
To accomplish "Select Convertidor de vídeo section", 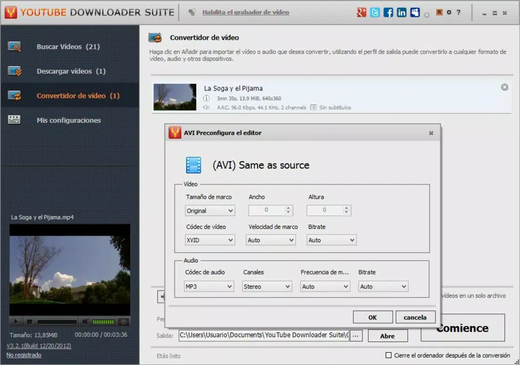I will [70, 95].
